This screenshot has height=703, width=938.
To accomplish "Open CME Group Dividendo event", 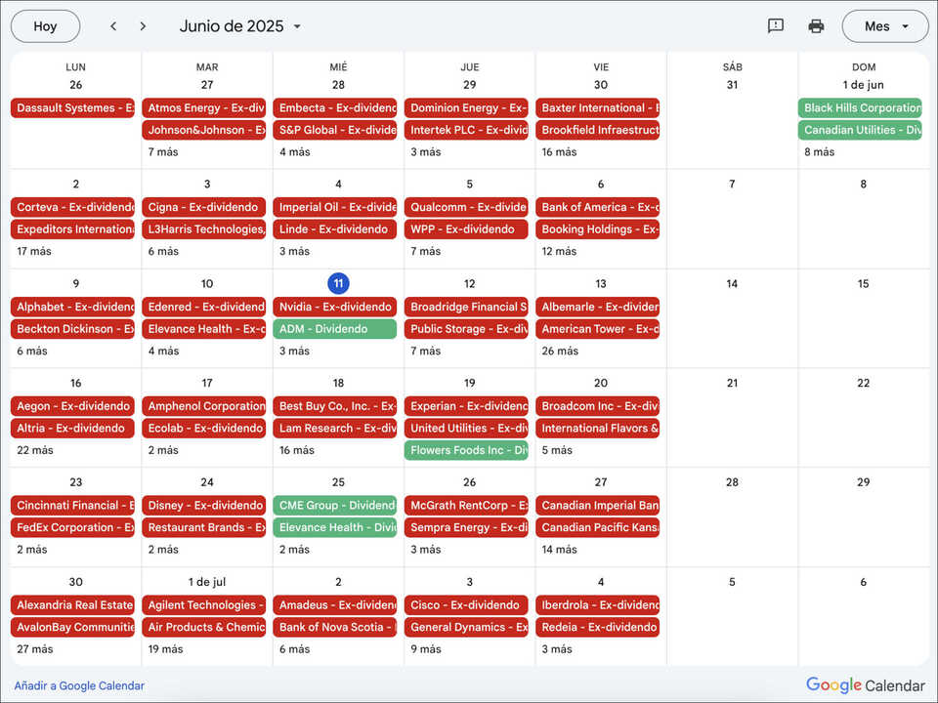I will 335,505.
